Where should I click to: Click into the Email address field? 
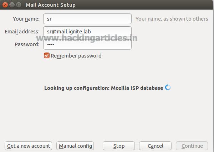pos(87,32)
